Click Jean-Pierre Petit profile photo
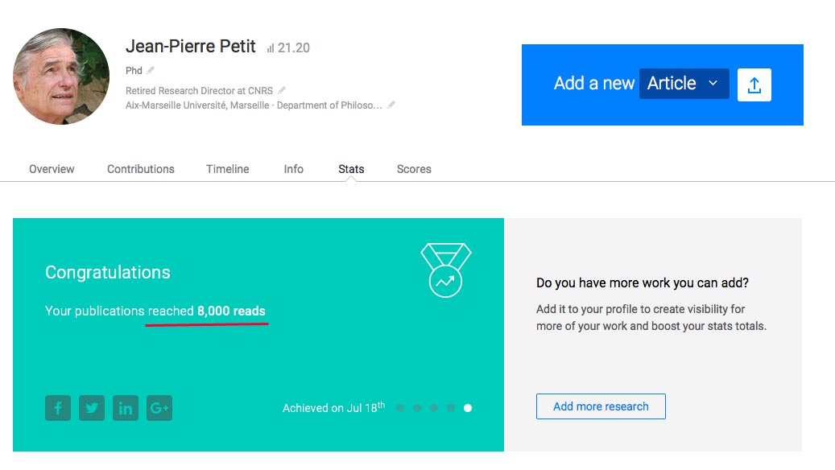 (61, 76)
